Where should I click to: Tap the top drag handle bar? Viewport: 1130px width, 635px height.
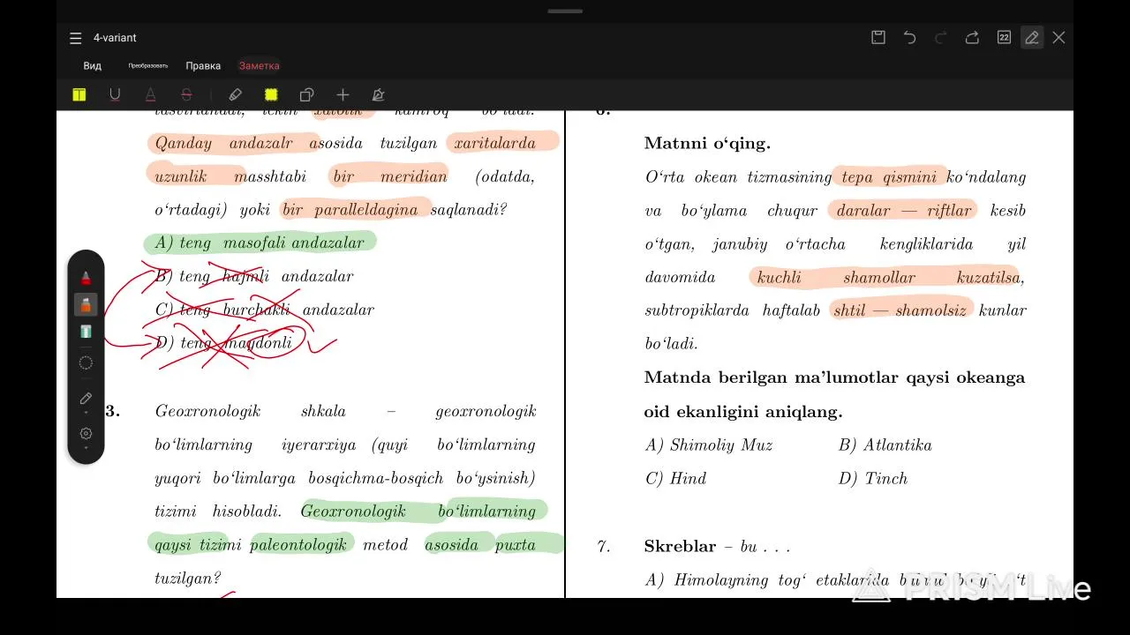[x=565, y=11]
